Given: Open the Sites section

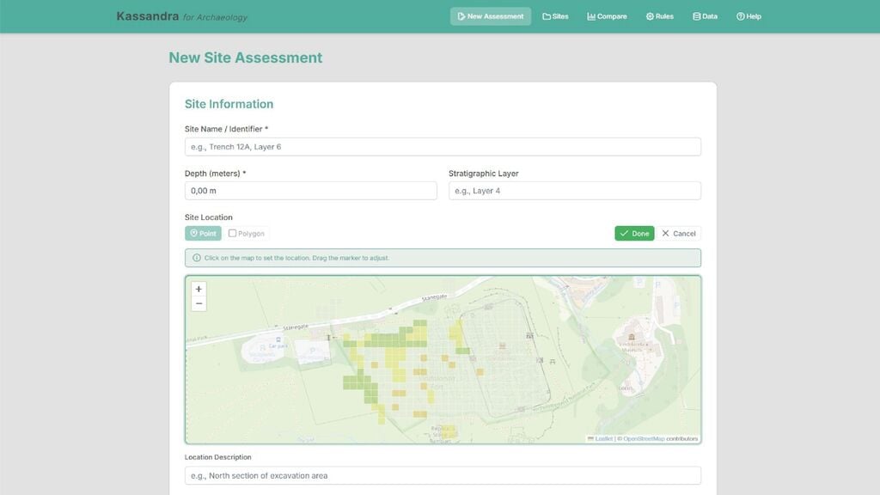Looking at the screenshot, I should [556, 15].
